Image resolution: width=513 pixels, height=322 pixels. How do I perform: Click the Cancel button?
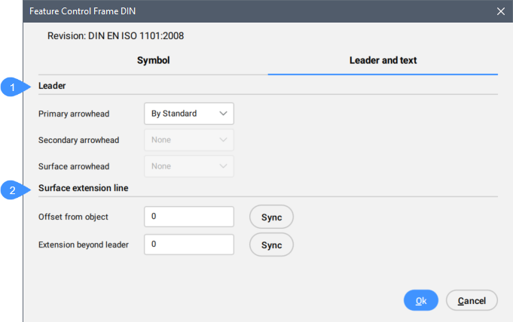(472, 300)
